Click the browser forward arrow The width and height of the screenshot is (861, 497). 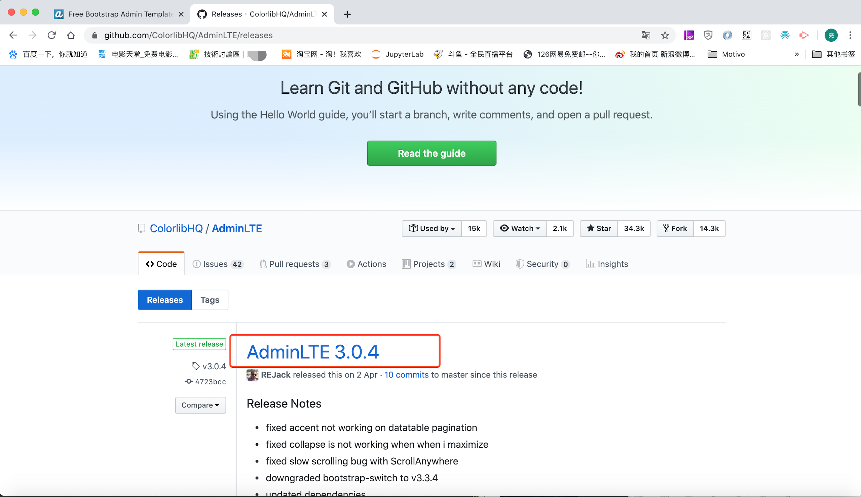33,35
